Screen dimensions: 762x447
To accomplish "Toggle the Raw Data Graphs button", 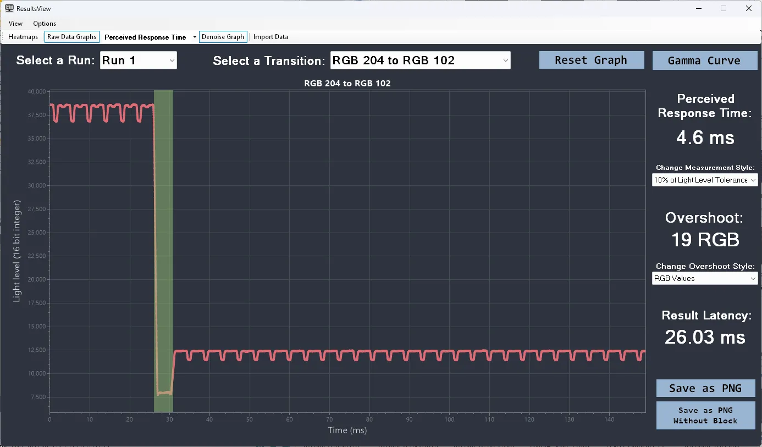I will click(72, 37).
